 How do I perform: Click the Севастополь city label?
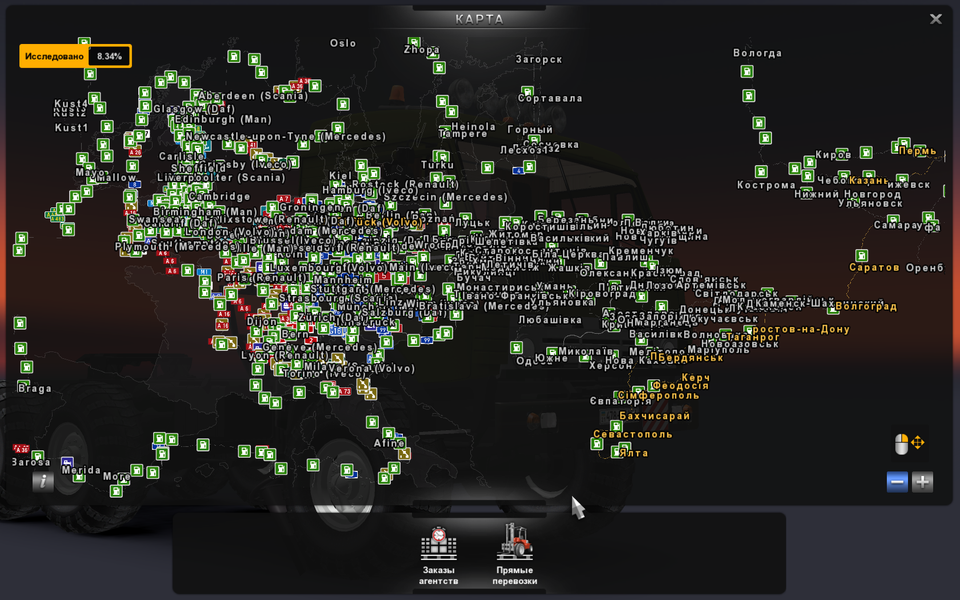click(x=633, y=434)
